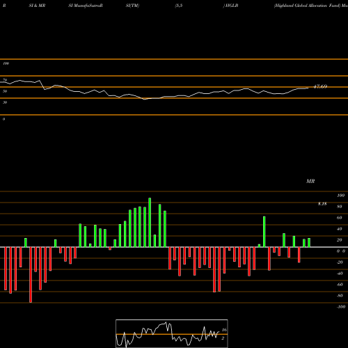Click the 40 label on the MR right axis
The height and width of the screenshot is (348, 348).
(x=340, y=229)
